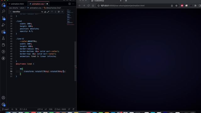Click 'animation: line1 2s linear infinite;' line
This screenshot has width=201, height=113.
point(38,56)
